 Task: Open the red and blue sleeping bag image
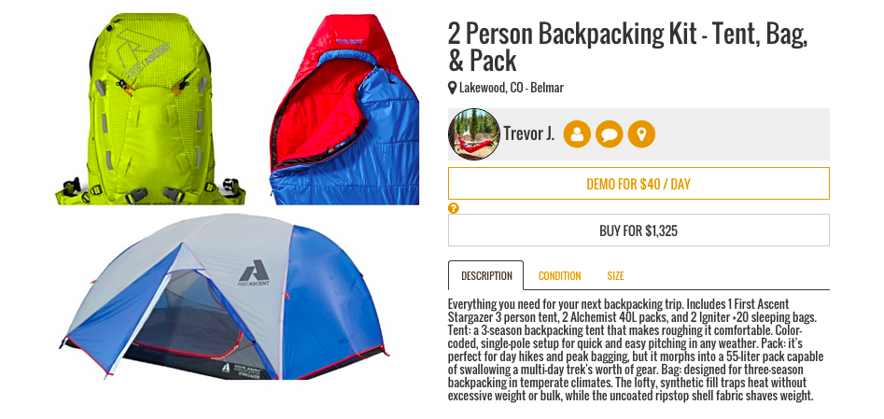coord(344,109)
